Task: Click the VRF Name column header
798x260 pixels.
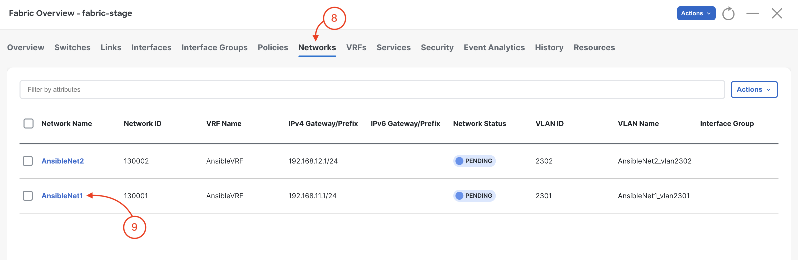Action: [224, 123]
